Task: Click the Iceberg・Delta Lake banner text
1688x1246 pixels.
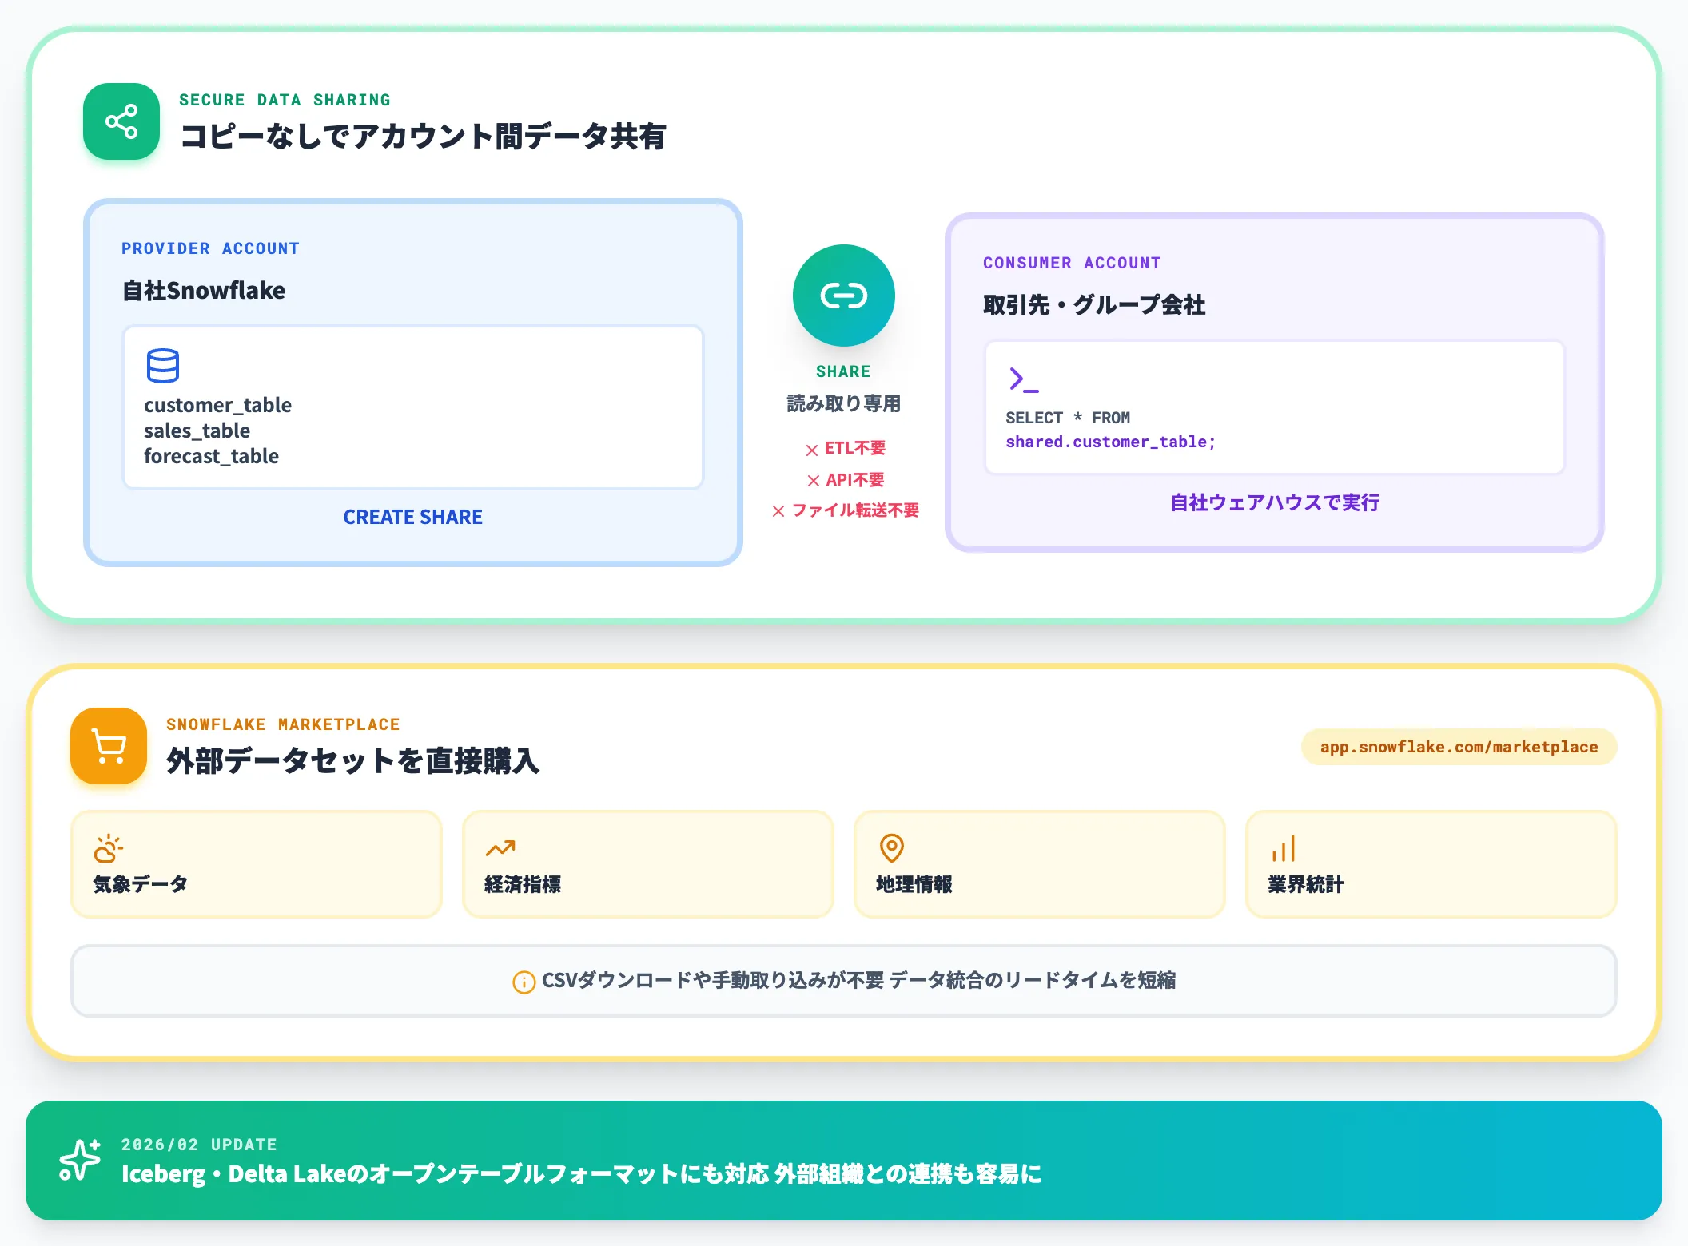Action: pyautogui.click(x=581, y=1173)
